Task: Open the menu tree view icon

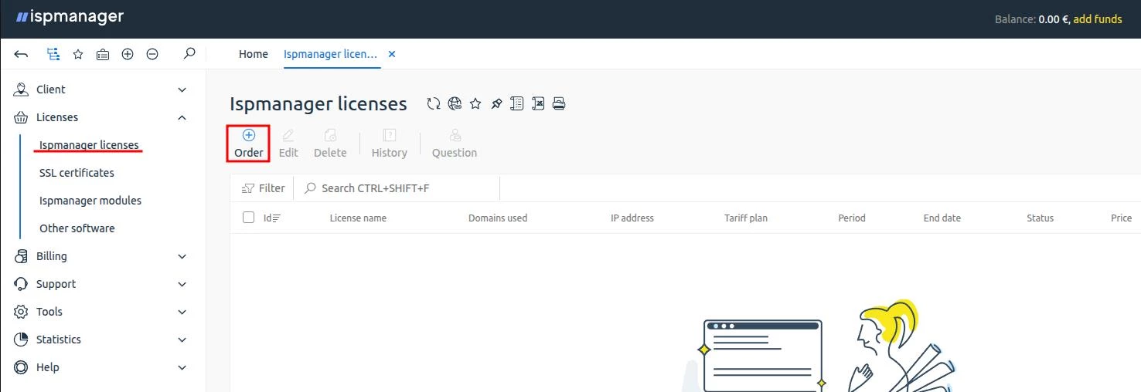Action: coord(53,54)
